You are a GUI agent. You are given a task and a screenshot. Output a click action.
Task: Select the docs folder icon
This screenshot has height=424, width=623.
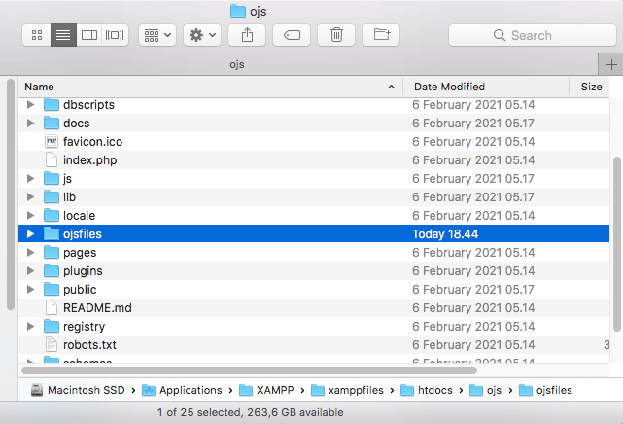52,124
